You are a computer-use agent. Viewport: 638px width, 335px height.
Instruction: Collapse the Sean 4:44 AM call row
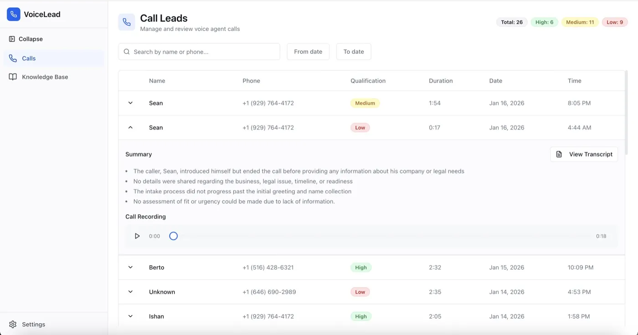click(x=130, y=128)
